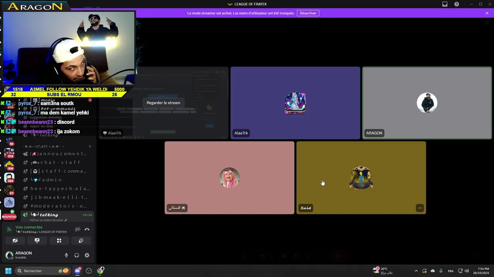Open the weather widget showing 20°C
494x277 pixels.
383,271
